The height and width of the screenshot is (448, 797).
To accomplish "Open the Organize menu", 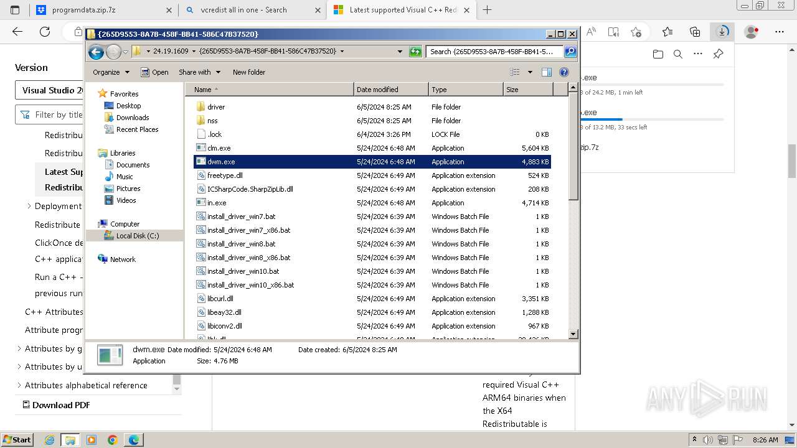I will tap(111, 72).
